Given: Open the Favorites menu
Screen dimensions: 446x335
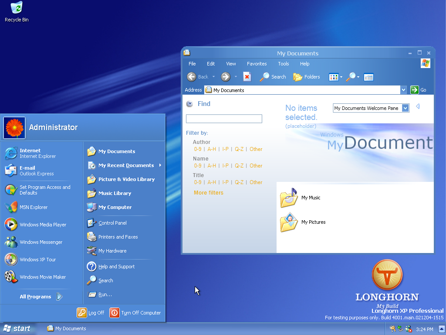Looking at the screenshot, I should (257, 64).
